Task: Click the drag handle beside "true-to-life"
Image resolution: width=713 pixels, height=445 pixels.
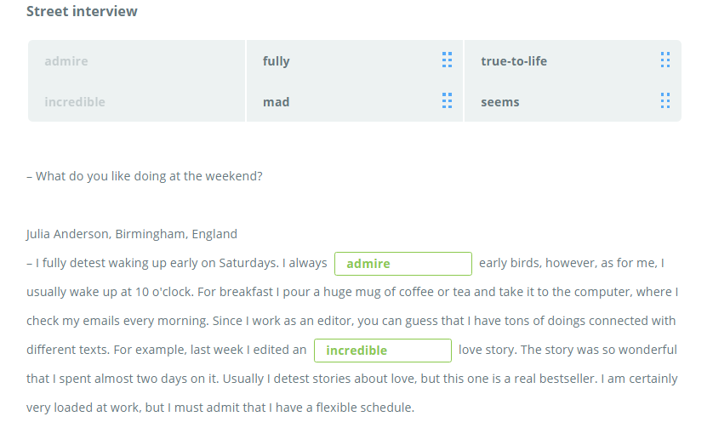Action: [x=665, y=60]
